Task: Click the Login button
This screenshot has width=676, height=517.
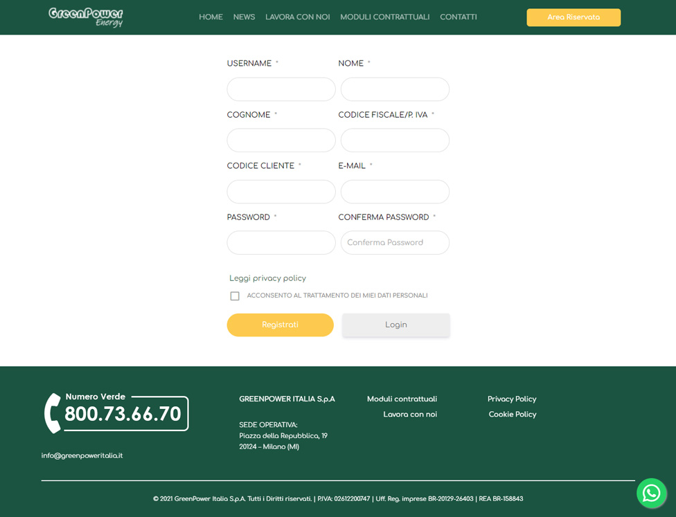Action: pyautogui.click(x=395, y=325)
